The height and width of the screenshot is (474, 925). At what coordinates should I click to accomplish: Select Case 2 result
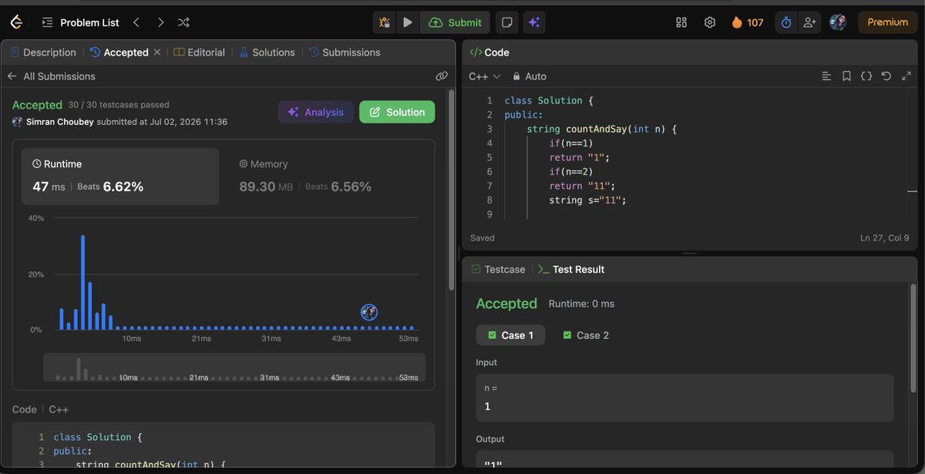586,335
